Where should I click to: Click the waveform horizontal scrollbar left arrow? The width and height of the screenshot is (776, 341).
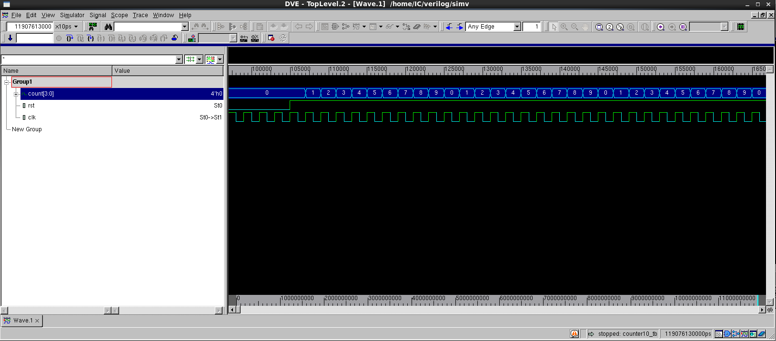point(232,310)
